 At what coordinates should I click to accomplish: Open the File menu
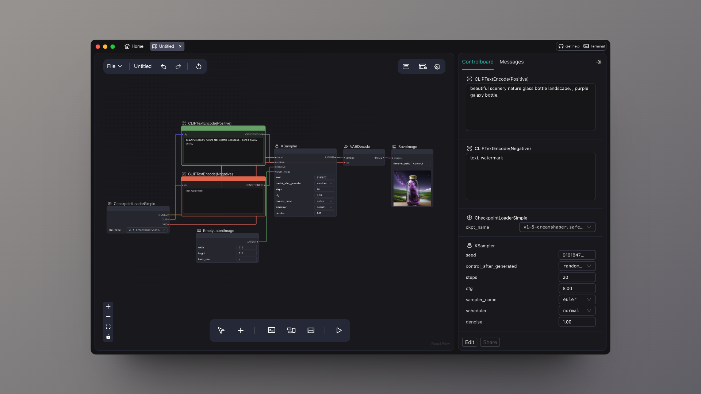point(114,66)
